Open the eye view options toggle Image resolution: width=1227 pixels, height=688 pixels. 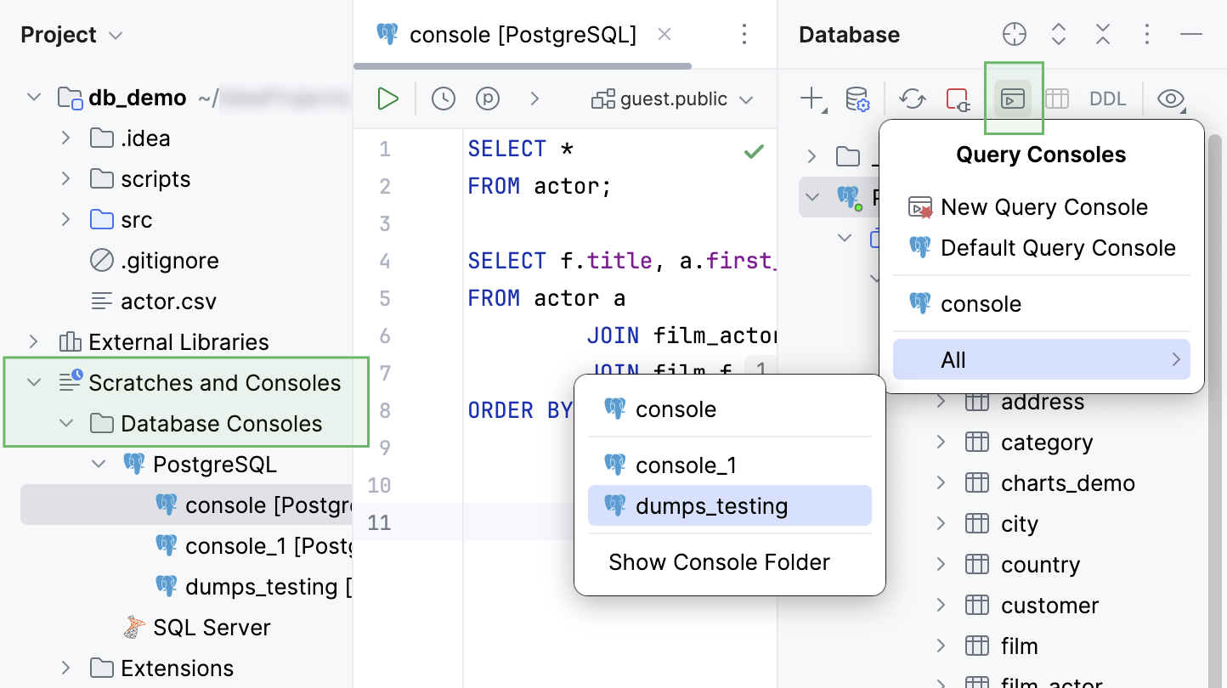click(x=1170, y=98)
